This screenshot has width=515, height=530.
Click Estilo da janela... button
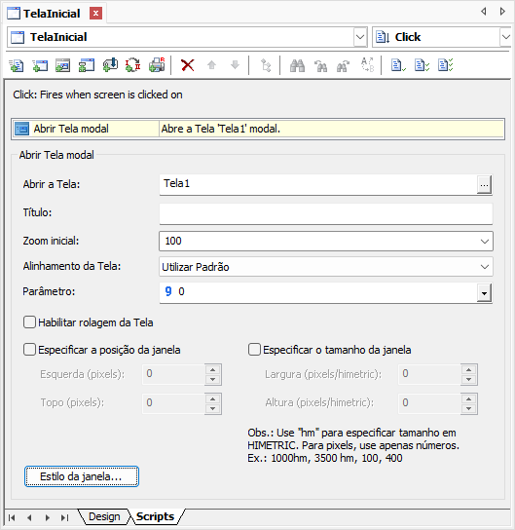(82, 476)
